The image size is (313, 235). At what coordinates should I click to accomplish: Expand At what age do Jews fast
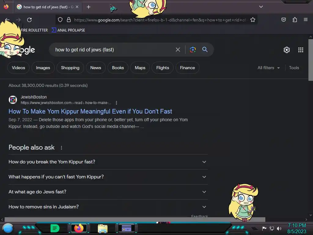pos(108,192)
